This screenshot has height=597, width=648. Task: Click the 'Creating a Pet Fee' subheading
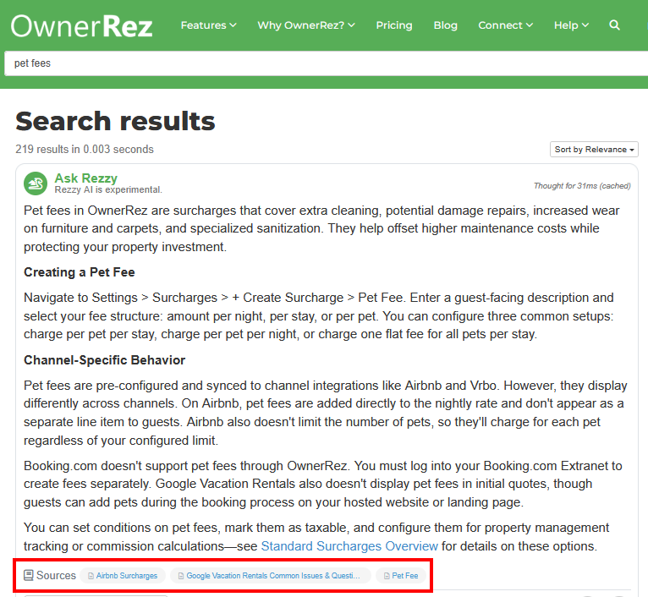pos(80,272)
